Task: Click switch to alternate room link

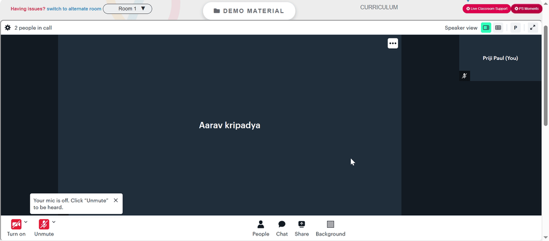Action: [74, 9]
